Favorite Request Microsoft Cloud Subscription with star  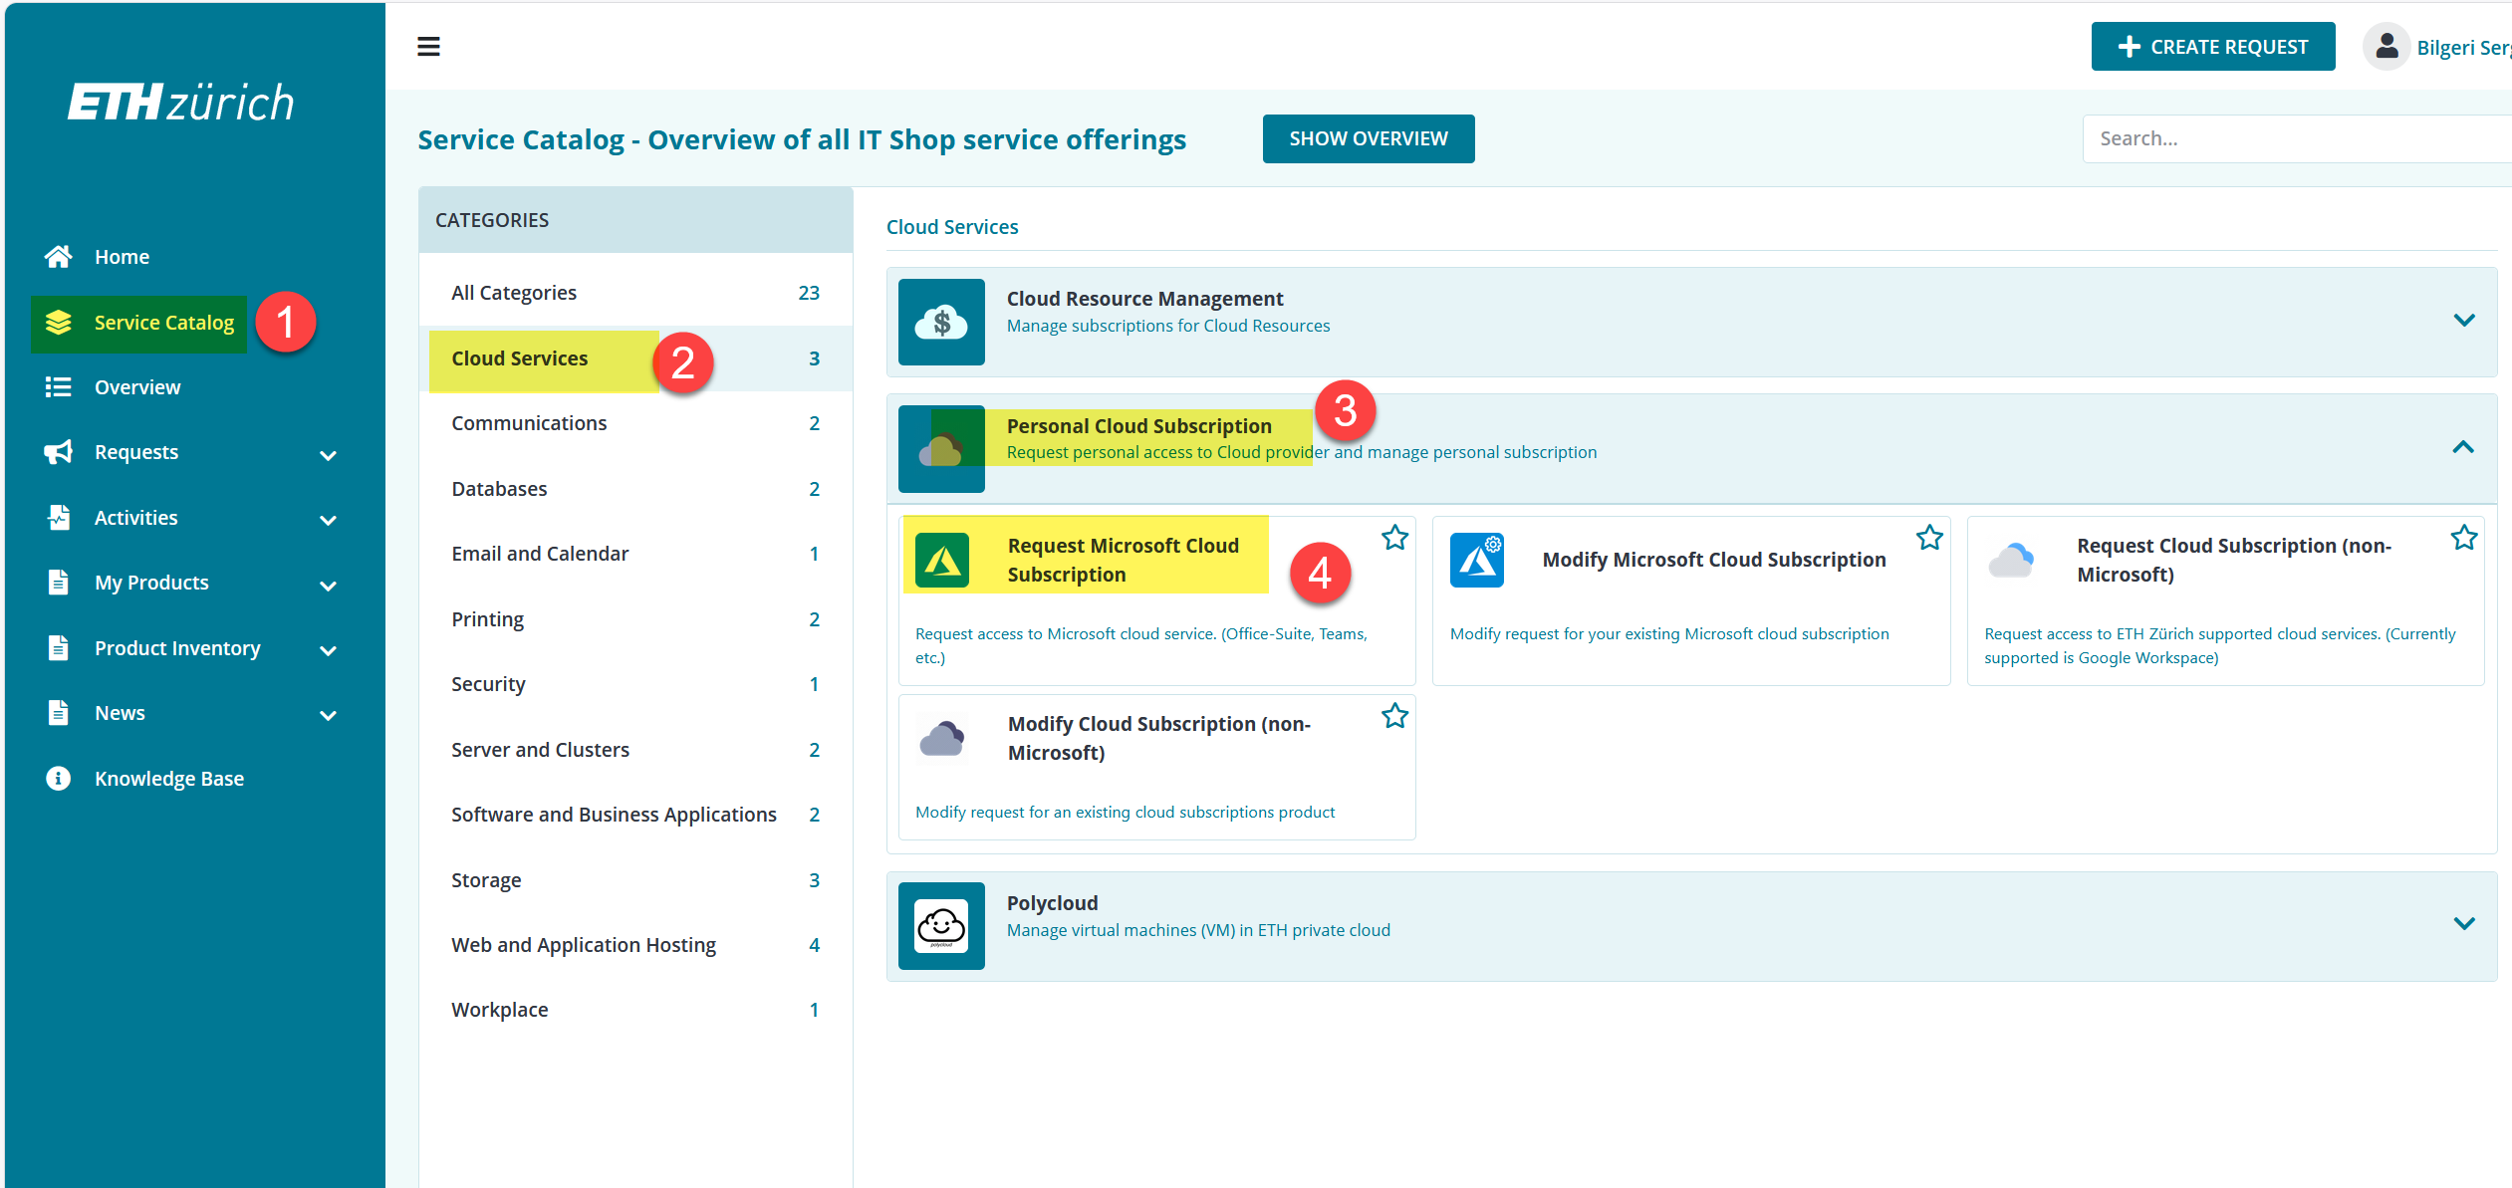pos(1395,538)
